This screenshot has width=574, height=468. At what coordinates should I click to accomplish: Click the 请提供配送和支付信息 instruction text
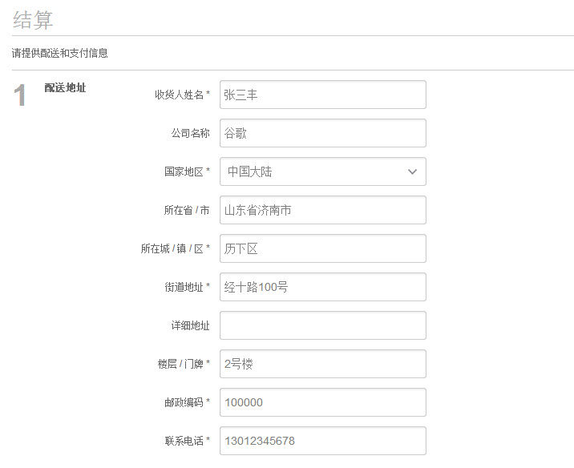click(59, 53)
